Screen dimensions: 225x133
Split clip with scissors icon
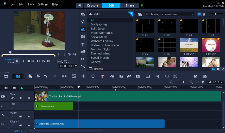[x=70, y=54]
